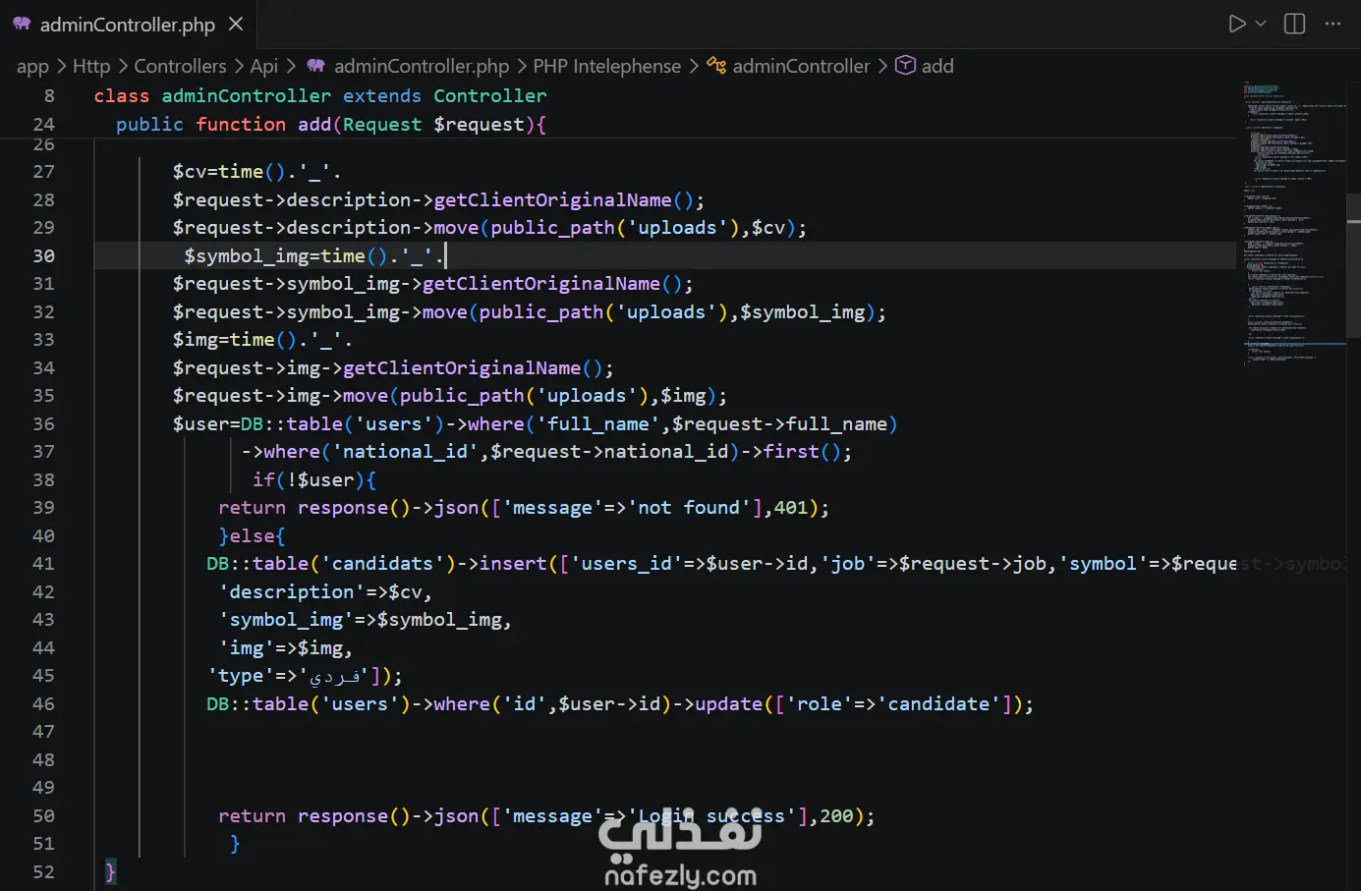The height and width of the screenshot is (891, 1361).
Task: Open the app breadcrumb folder
Action: click(x=32, y=66)
